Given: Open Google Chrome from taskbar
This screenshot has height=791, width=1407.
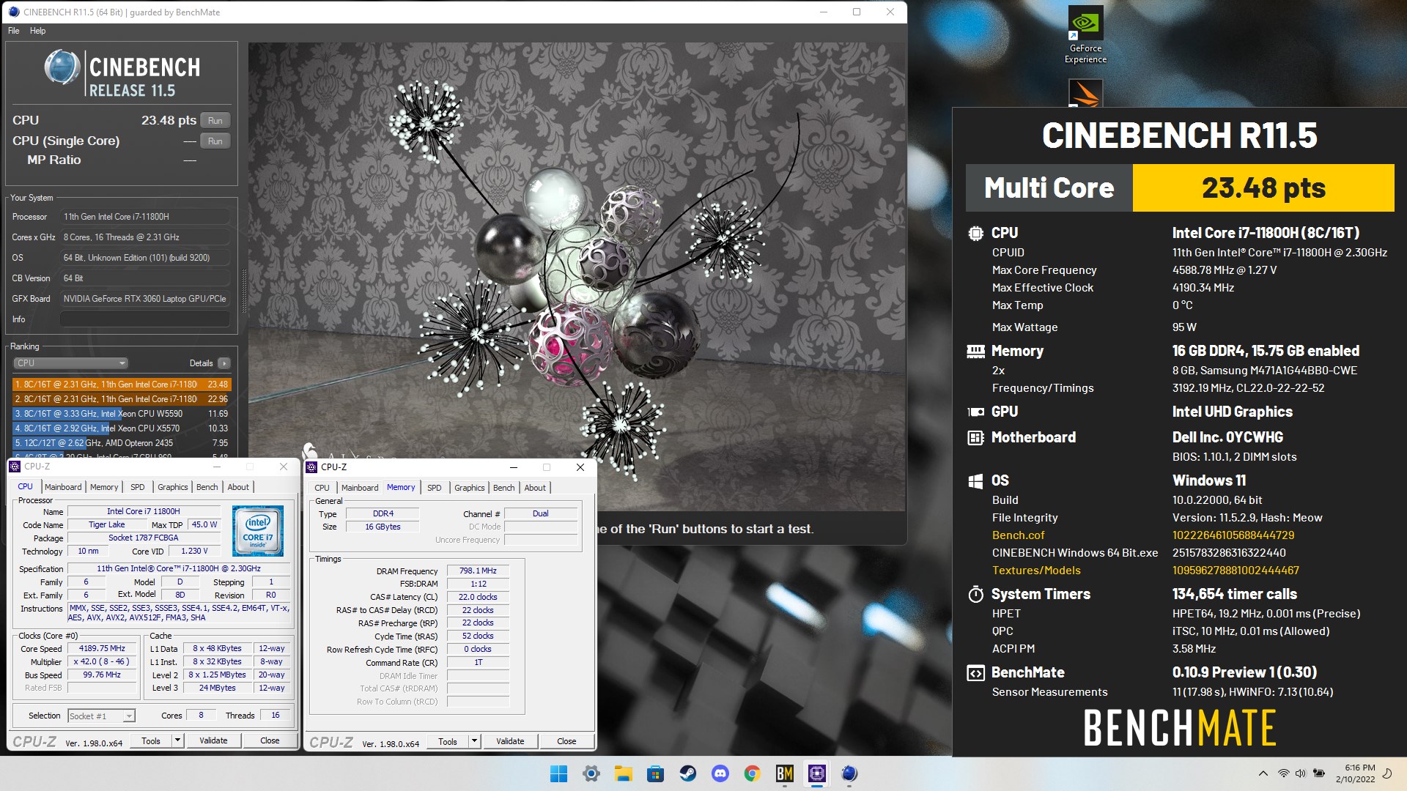Looking at the screenshot, I should point(752,773).
